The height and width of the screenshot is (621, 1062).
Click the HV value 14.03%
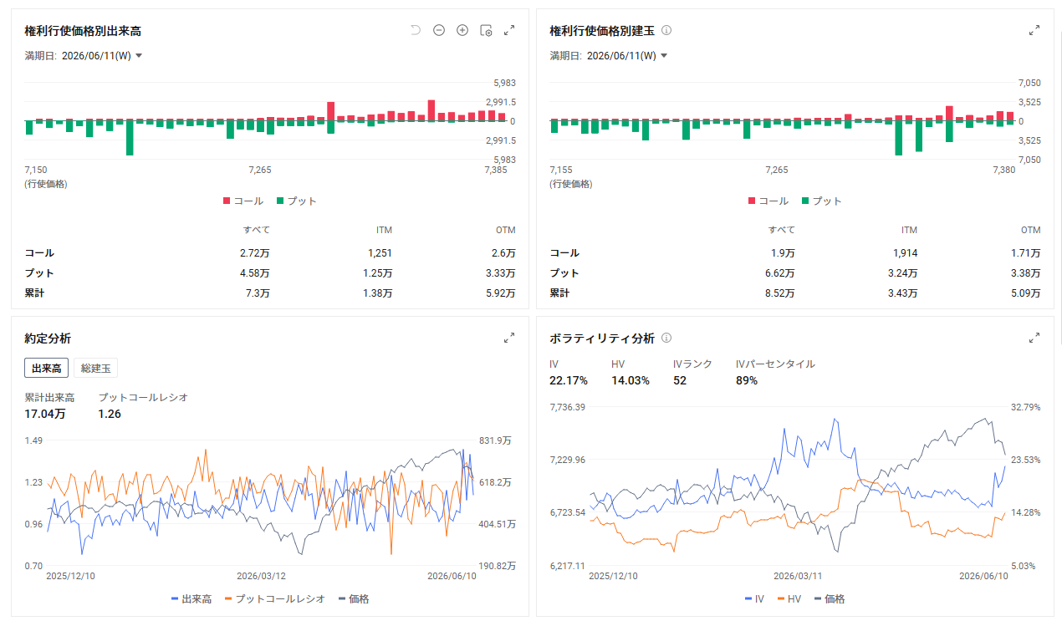tap(631, 380)
